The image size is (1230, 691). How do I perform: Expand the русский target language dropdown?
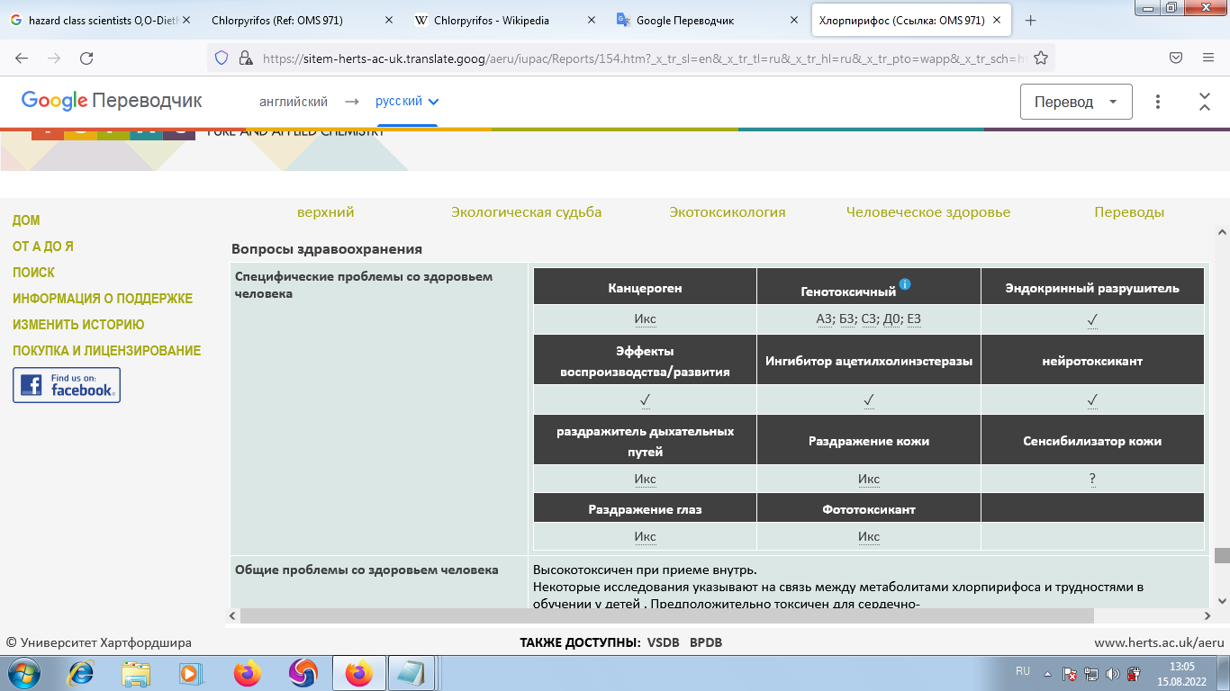407,102
